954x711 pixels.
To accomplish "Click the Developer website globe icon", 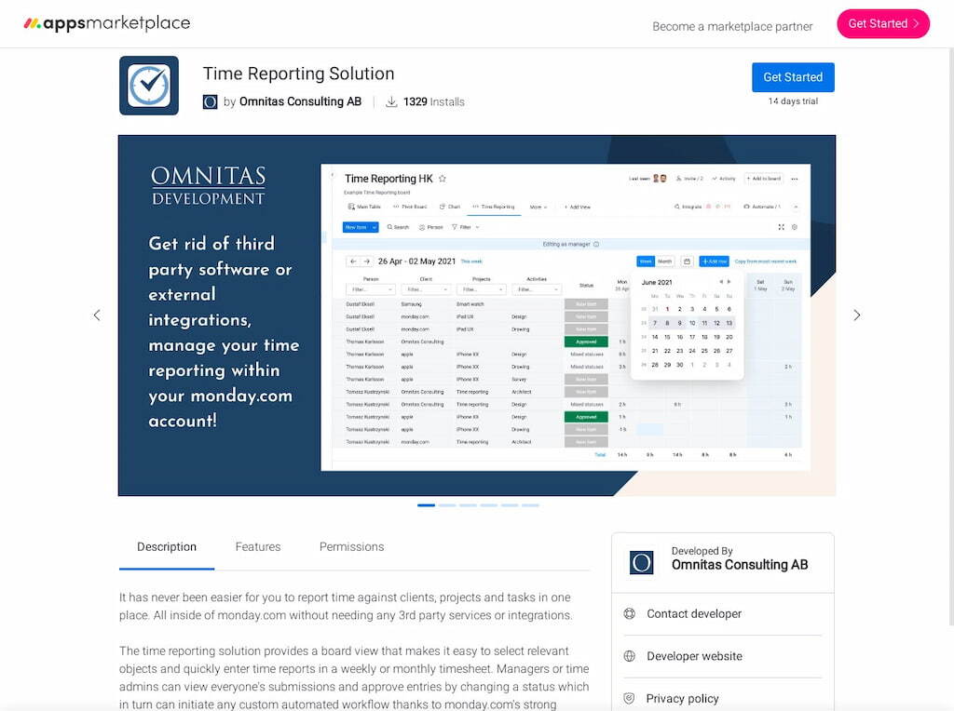I will tap(630, 656).
